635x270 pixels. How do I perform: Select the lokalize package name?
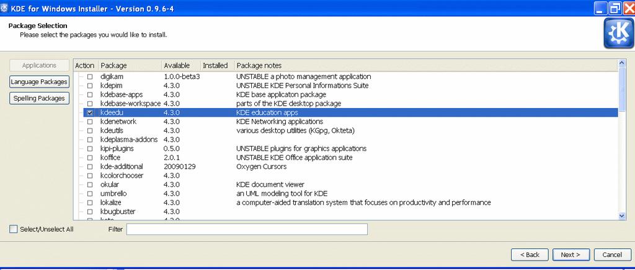(111, 203)
